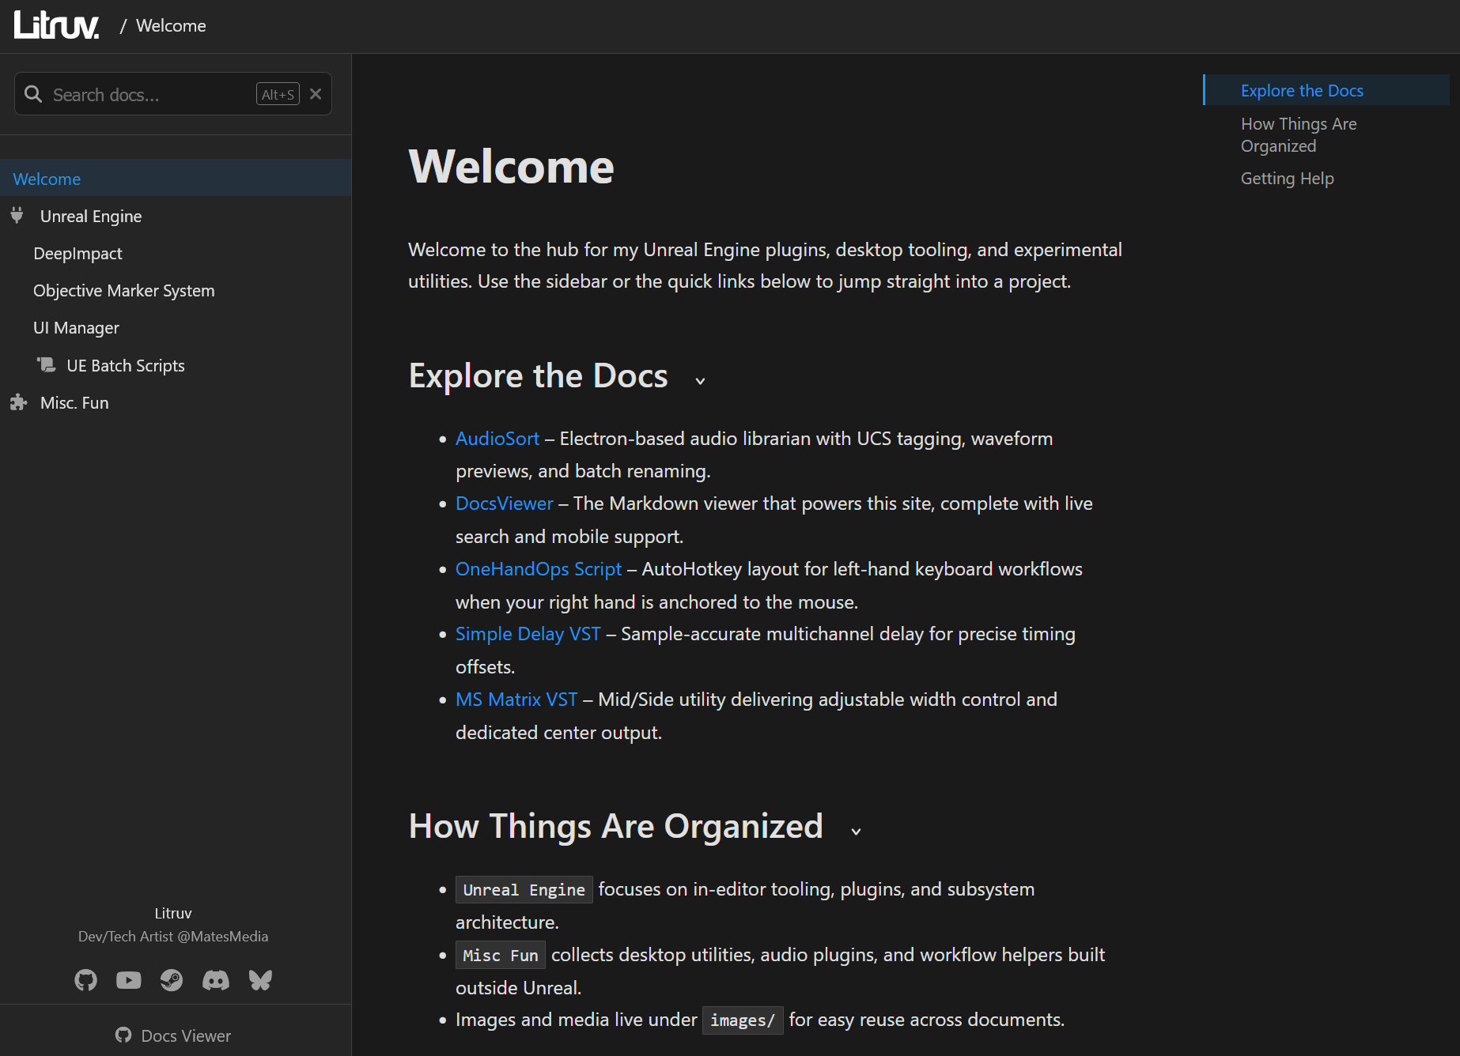The width and height of the screenshot is (1460, 1056).
Task: Open the YouTube channel icon
Action: click(x=128, y=980)
